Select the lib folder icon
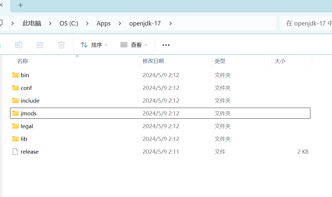Screen dimensions: 332x197 [15, 139]
